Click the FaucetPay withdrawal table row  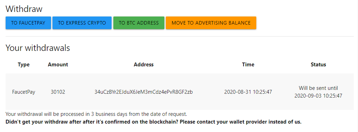click(x=180, y=92)
